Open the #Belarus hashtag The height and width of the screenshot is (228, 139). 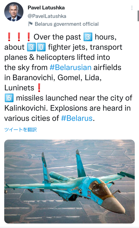click(x=77, y=118)
